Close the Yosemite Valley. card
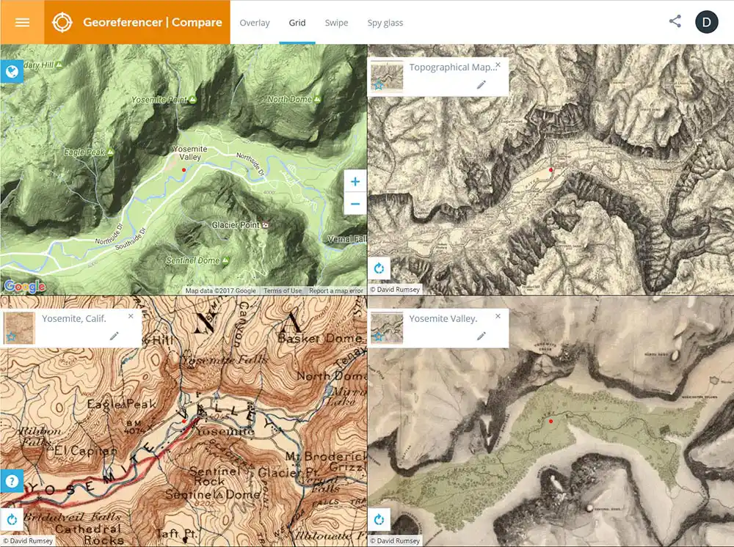The image size is (734, 547). (x=498, y=316)
